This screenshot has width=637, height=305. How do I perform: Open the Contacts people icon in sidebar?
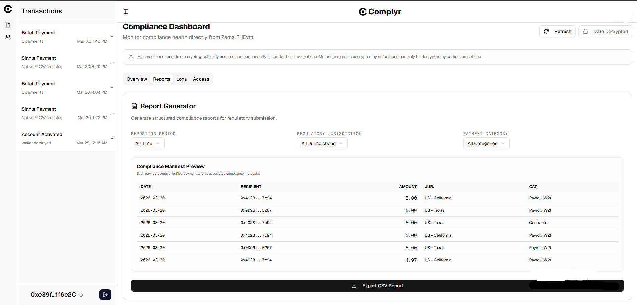pyautogui.click(x=8, y=37)
